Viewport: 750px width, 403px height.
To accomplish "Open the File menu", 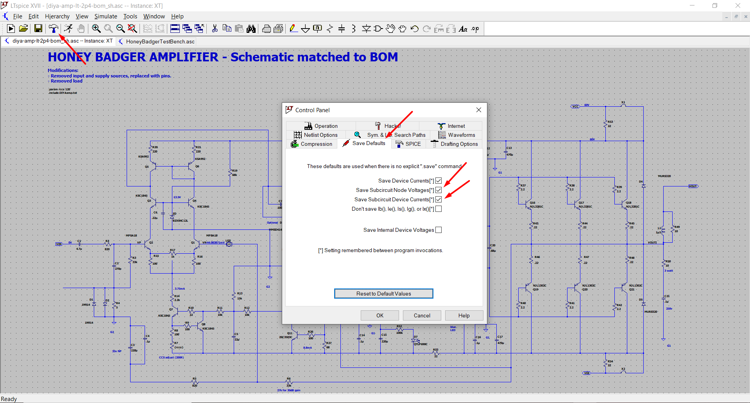I will 18,16.
